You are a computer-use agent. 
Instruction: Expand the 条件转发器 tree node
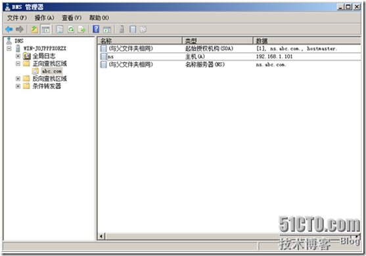[x=18, y=86]
